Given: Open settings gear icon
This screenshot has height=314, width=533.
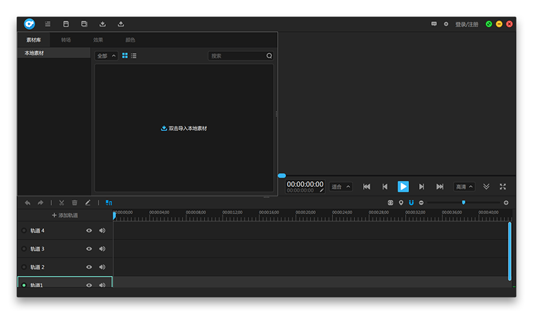Looking at the screenshot, I should click(x=446, y=24).
